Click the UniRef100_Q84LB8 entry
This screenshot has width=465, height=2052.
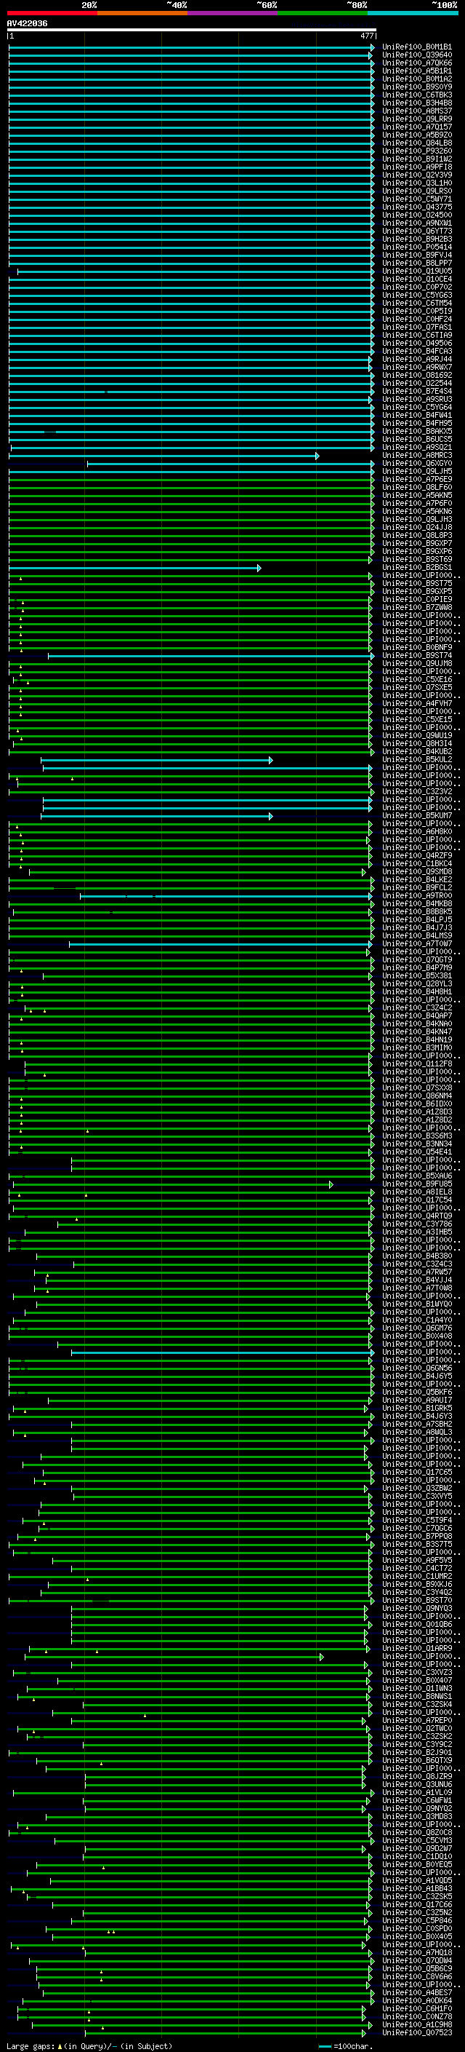(417, 143)
